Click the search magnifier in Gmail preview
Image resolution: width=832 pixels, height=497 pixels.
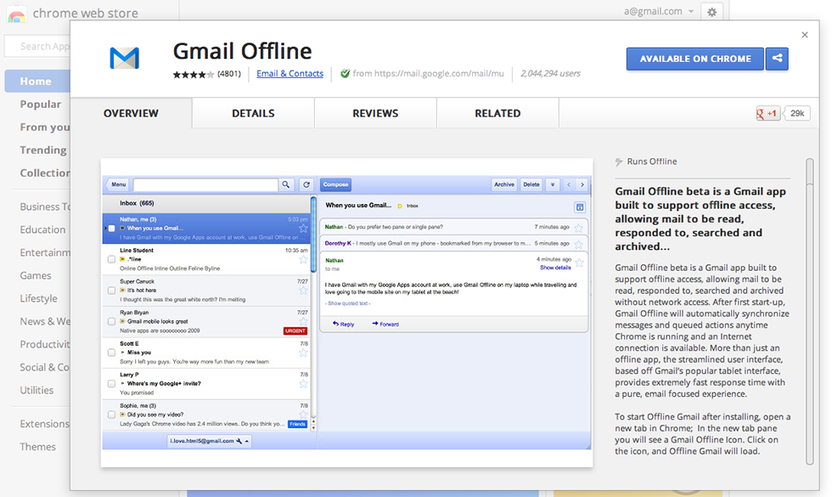click(x=286, y=184)
